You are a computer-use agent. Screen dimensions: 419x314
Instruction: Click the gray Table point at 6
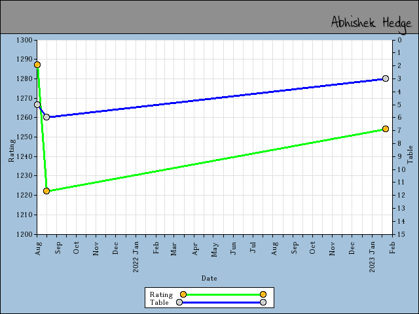(46, 117)
